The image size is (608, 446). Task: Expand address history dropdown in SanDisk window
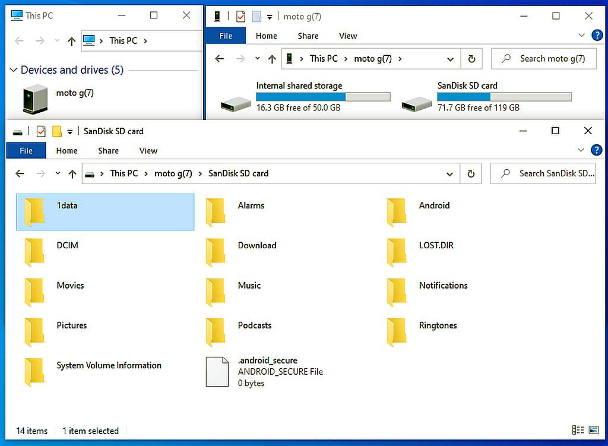coord(450,174)
